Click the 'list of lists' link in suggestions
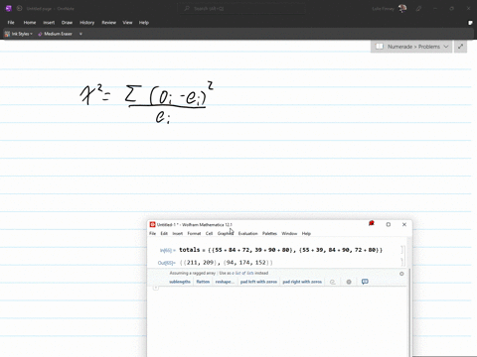 (x=244, y=273)
